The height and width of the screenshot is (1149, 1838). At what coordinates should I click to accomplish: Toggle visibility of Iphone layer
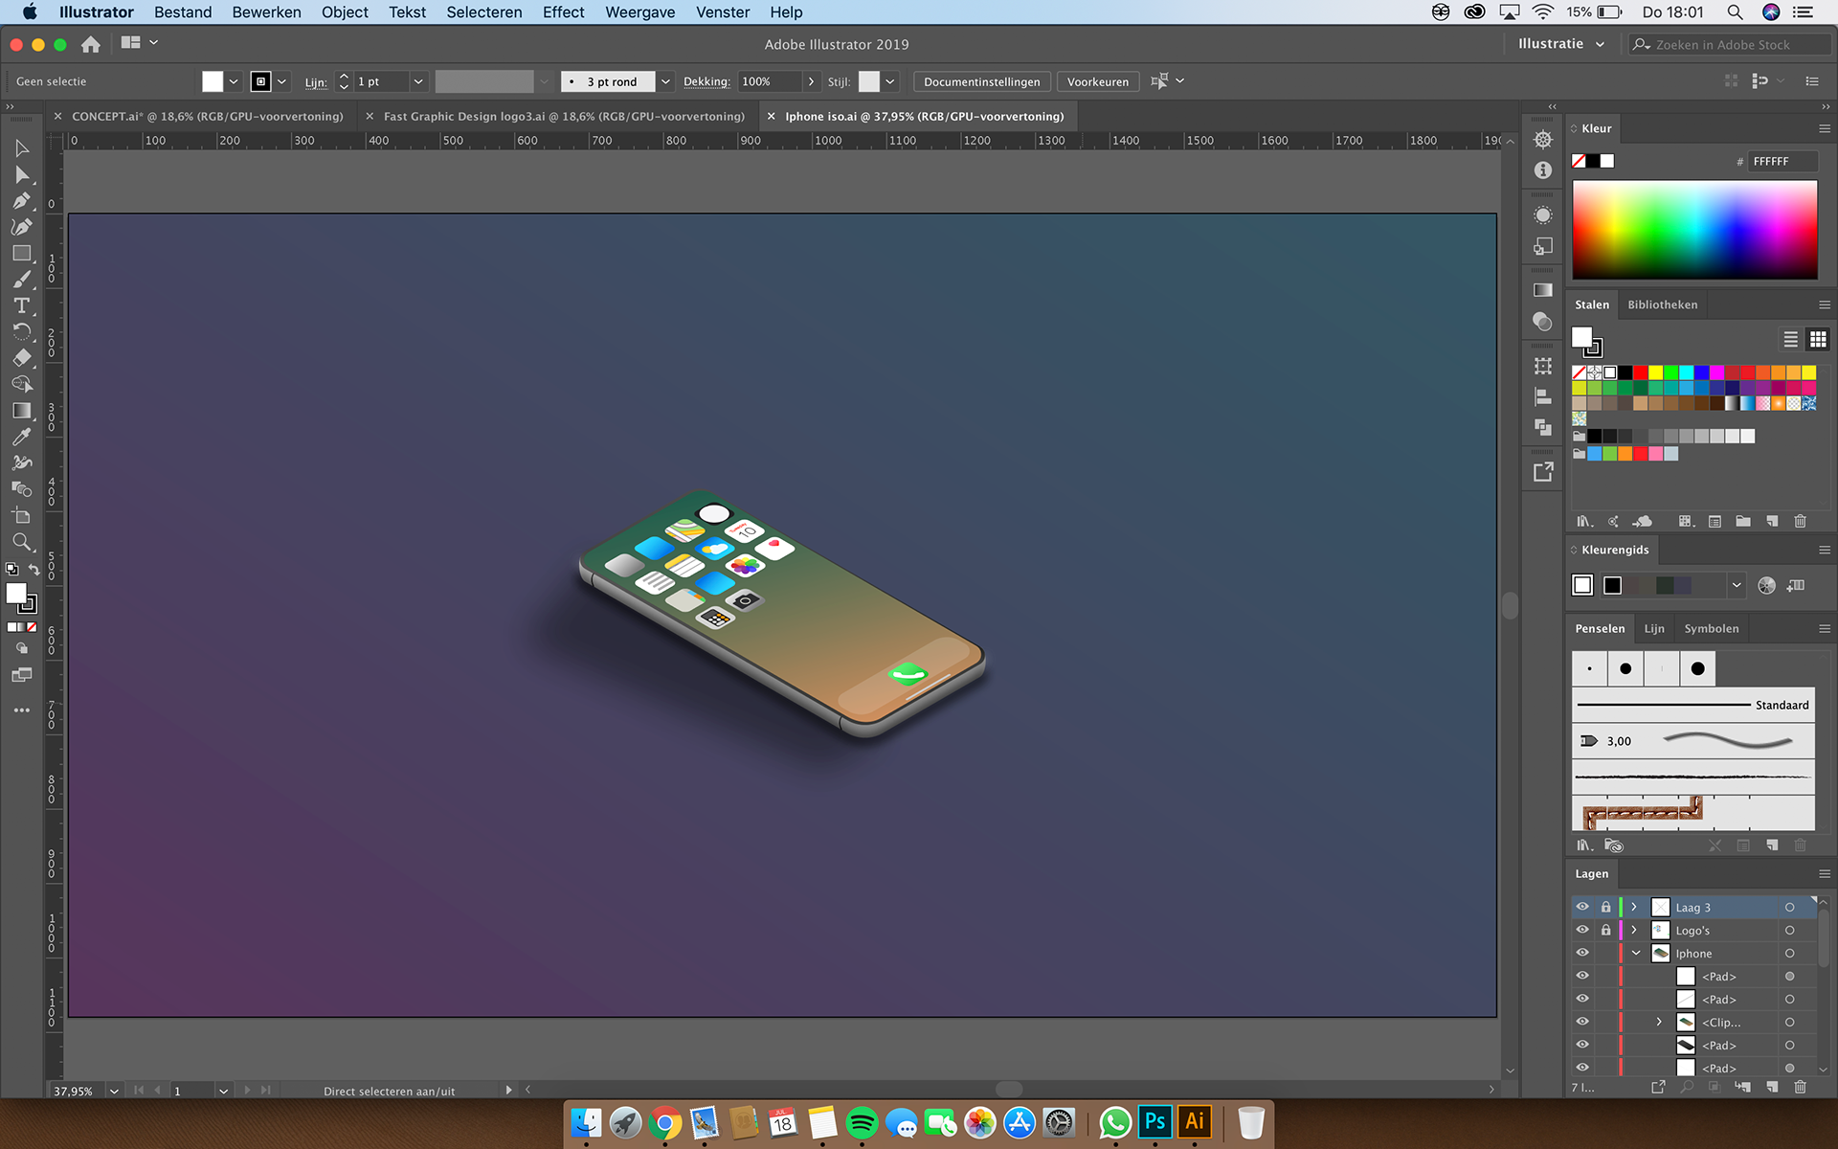[1582, 953]
